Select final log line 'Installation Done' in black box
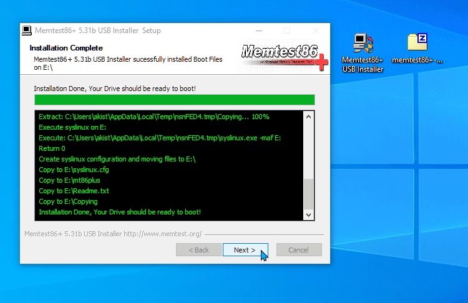This screenshot has height=303, width=468. coord(120,212)
